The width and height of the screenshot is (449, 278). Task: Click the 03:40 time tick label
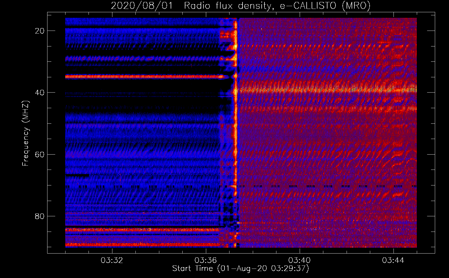click(x=300, y=260)
